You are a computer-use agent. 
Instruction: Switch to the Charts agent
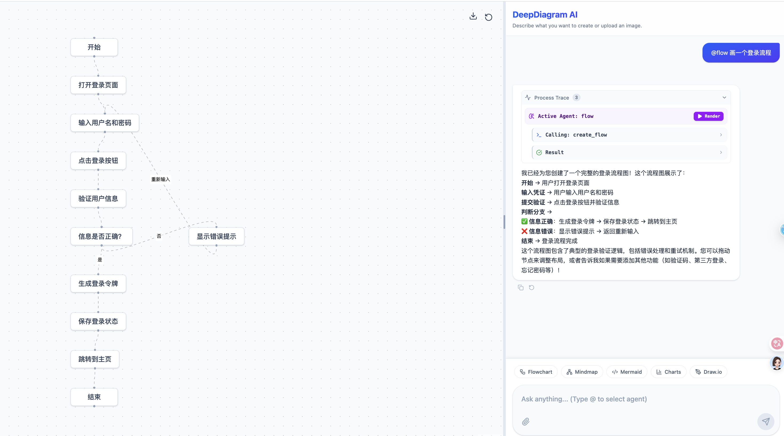coord(668,372)
